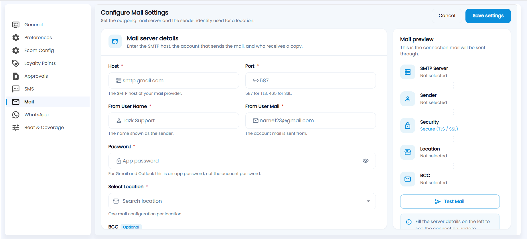527x239 pixels.
Task: Click the BCC envelope icon in Mail preview
Action: point(408,179)
